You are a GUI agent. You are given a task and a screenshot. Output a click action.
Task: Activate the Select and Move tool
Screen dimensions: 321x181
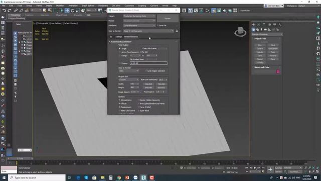(67, 11)
